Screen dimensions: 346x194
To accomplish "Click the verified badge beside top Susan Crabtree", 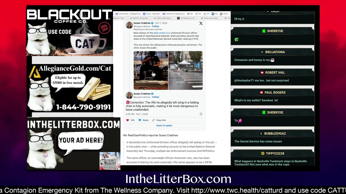I will point(152,23).
